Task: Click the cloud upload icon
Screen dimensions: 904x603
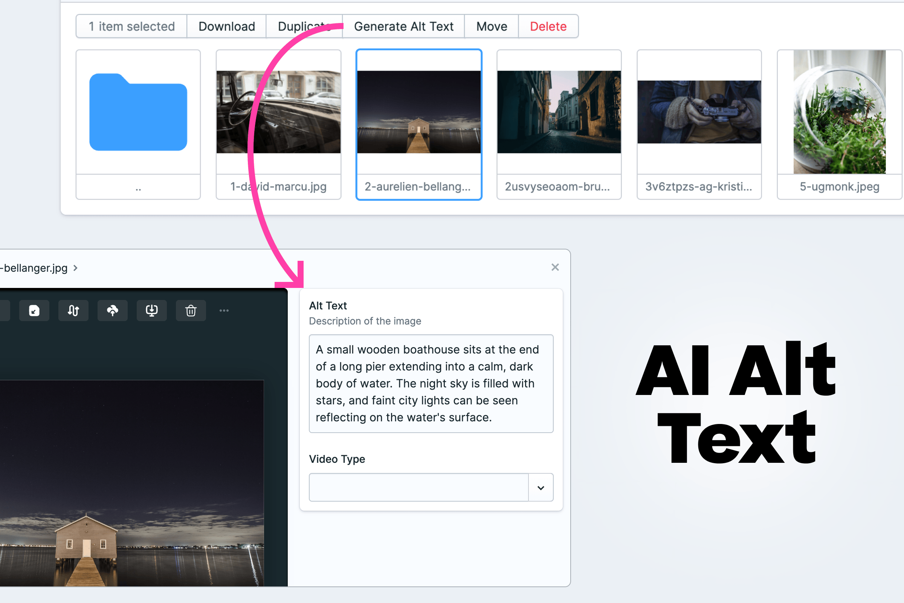Action: (x=112, y=310)
